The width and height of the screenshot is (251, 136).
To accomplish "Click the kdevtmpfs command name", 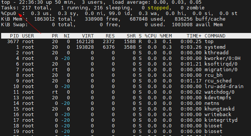I will point(218,97).
